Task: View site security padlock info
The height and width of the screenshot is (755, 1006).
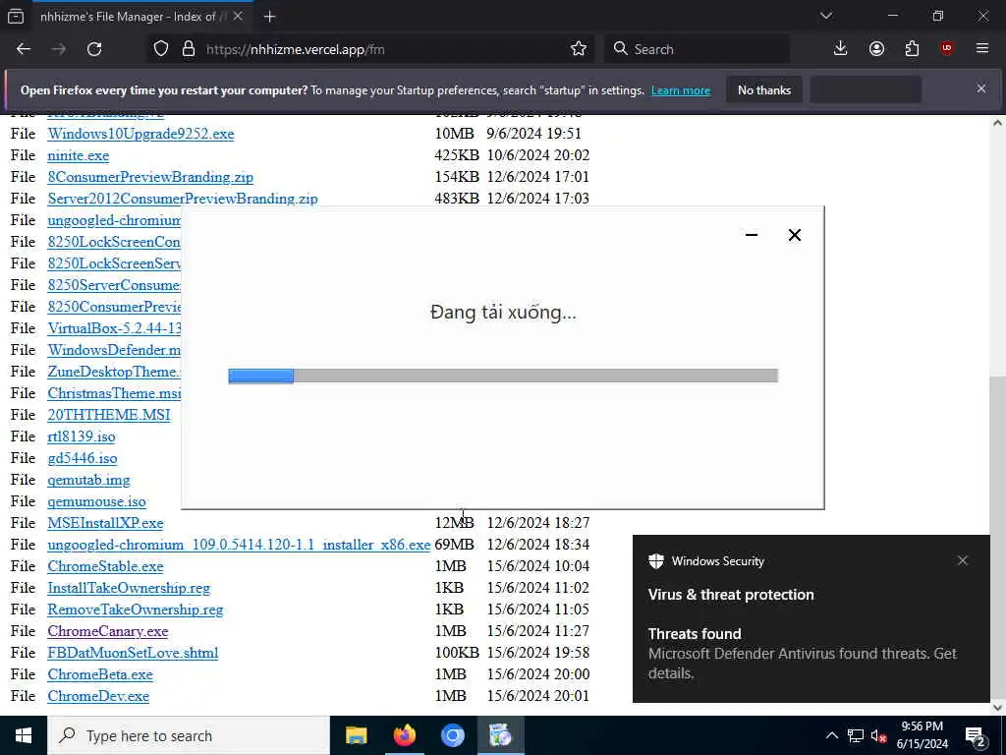Action: point(189,49)
